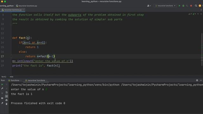The image size is (203, 114).
Task: Open Run panel settings gear
Action: 197,80
